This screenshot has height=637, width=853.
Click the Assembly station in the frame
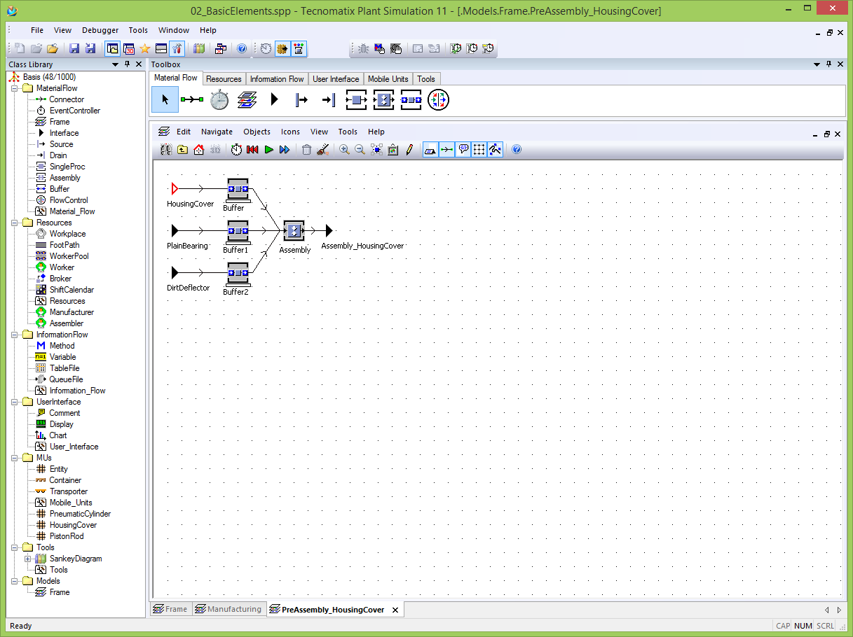pos(294,231)
